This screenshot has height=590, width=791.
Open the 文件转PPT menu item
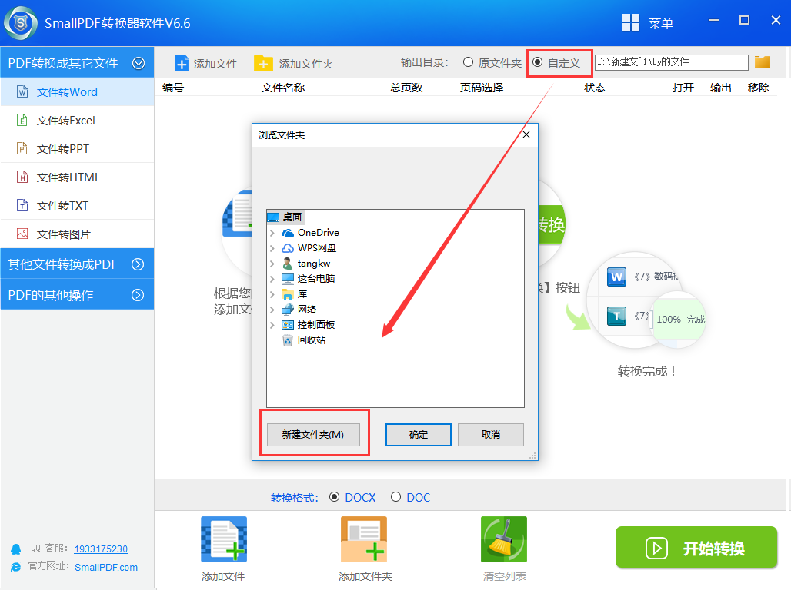(x=77, y=148)
